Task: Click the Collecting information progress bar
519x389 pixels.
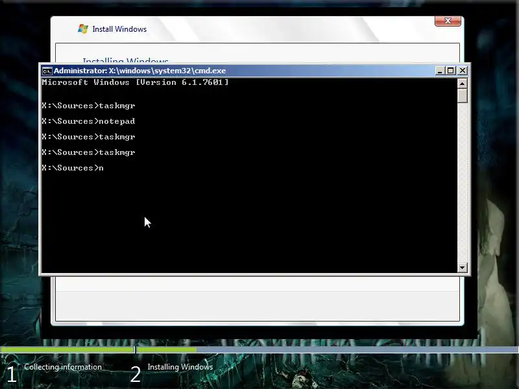Action: 67,349
